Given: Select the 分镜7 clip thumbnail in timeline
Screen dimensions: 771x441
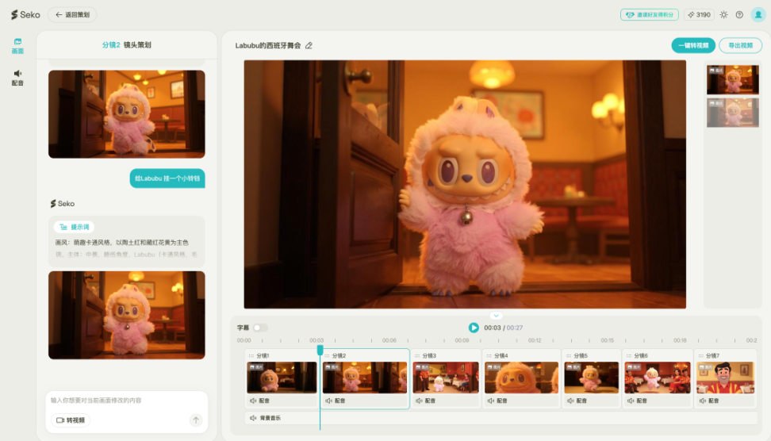Looking at the screenshot, I should [724, 378].
